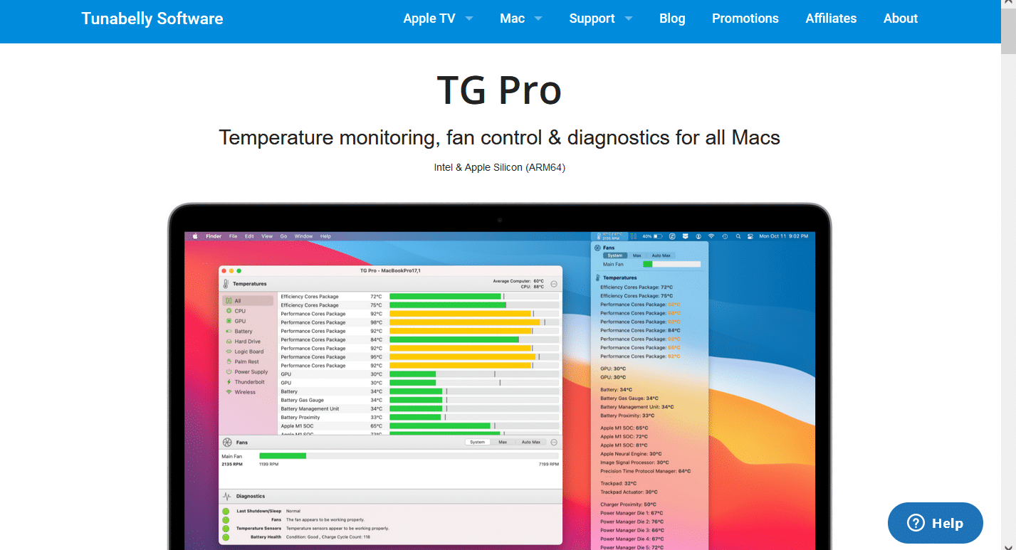The width and height of the screenshot is (1016, 550).
Task: Select the Wireless sidebar icon
Action: click(229, 392)
